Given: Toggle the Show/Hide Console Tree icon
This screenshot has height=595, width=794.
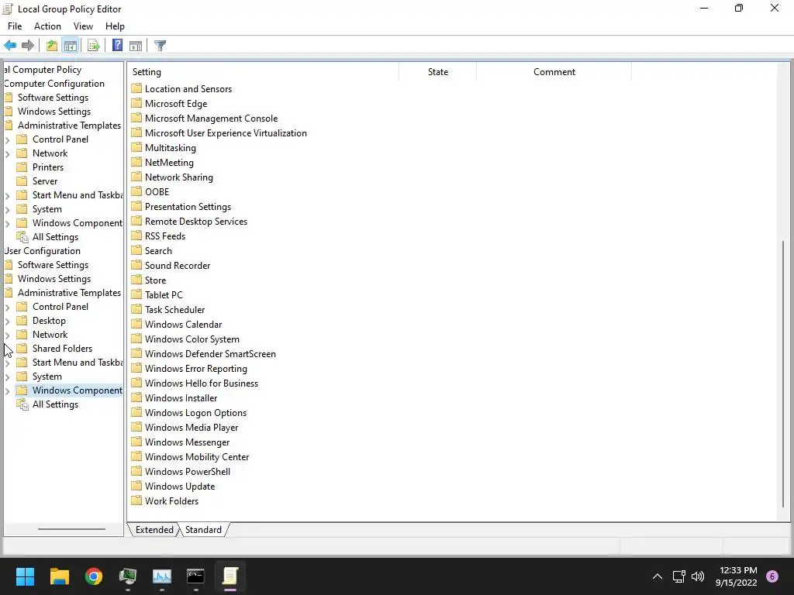Looking at the screenshot, I should 71,46.
